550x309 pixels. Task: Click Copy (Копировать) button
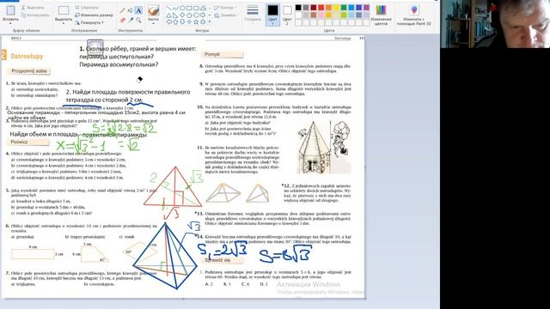(x=34, y=15)
